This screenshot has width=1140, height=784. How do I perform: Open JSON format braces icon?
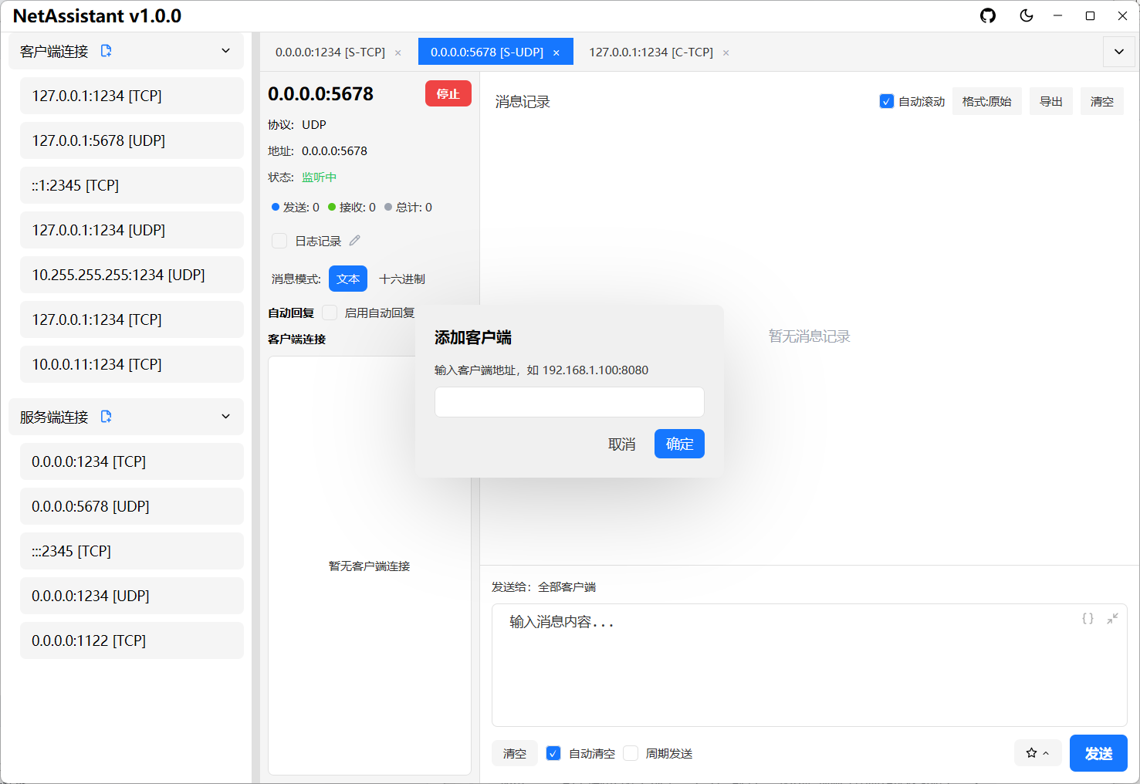[x=1088, y=619]
